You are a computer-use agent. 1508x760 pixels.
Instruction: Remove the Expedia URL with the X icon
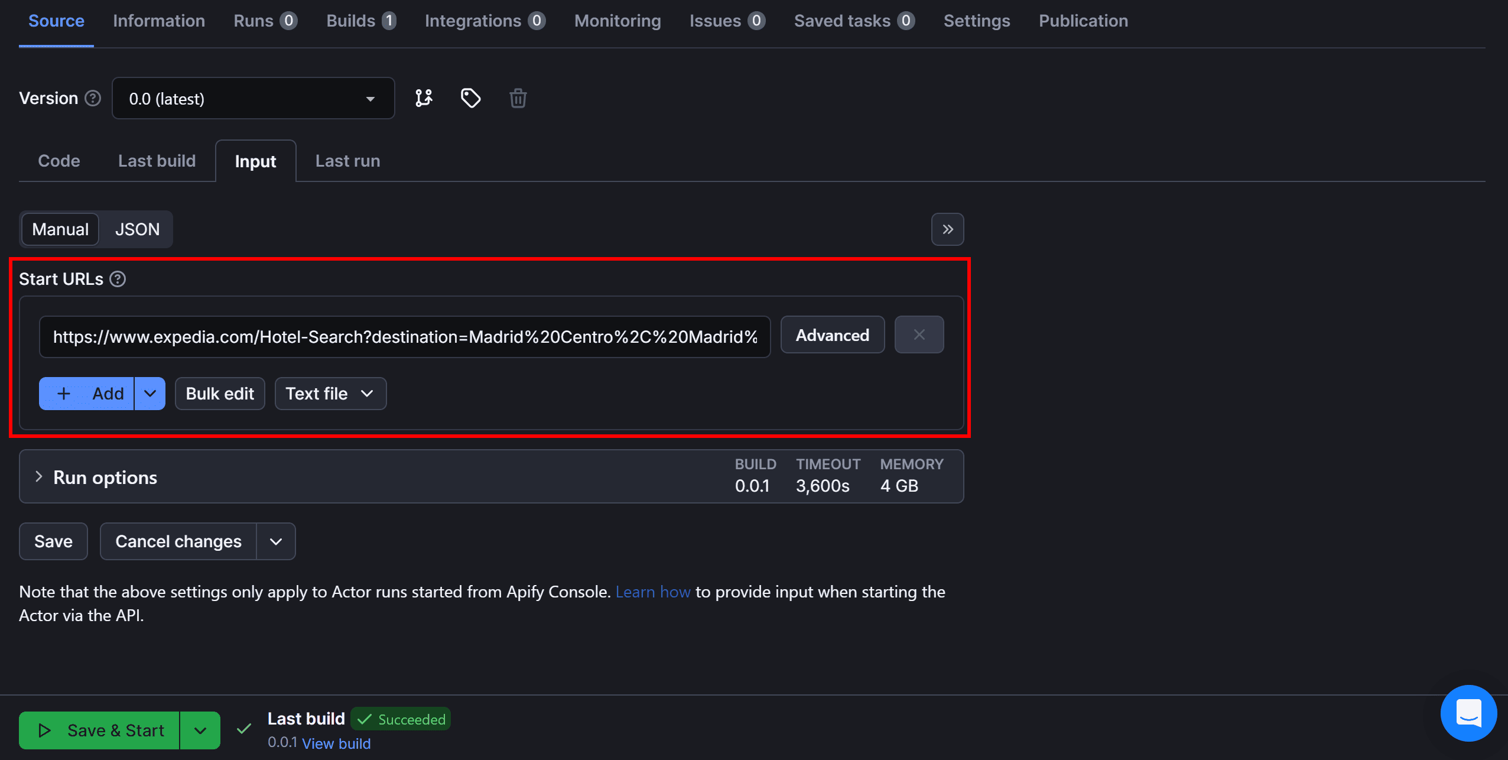tap(918, 334)
